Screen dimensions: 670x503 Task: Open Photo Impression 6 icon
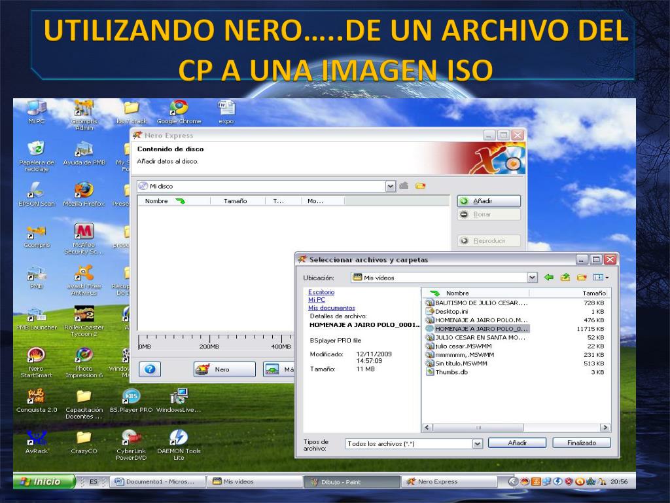tap(84, 363)
